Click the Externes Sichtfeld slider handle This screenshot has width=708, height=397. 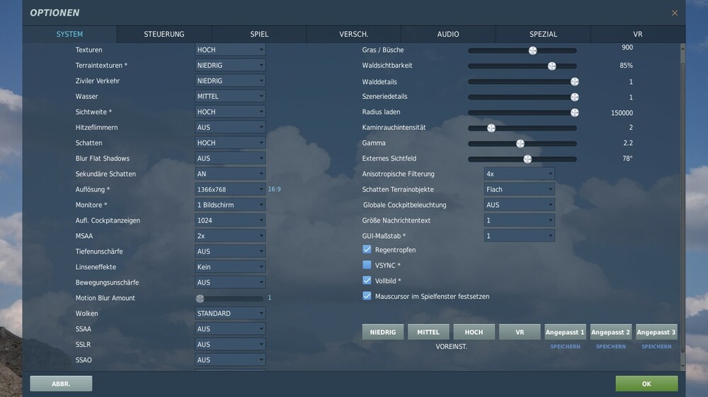(527, 159)
